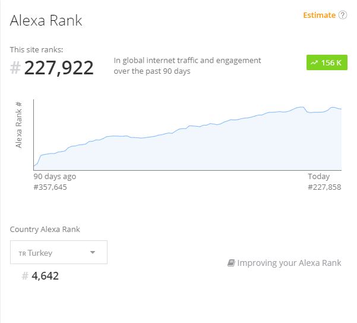Click the global rank number 227,922

point(59,68)
